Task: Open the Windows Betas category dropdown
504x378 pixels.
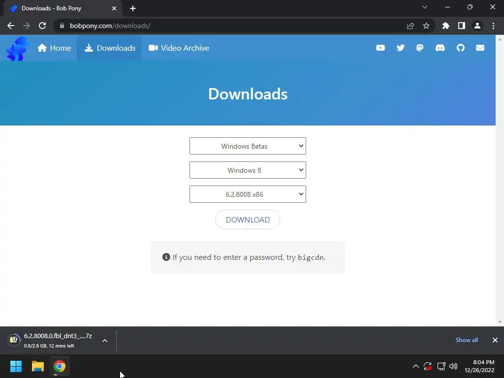Action: point(248,146)
